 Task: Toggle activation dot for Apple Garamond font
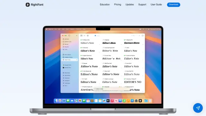point(81,55)
